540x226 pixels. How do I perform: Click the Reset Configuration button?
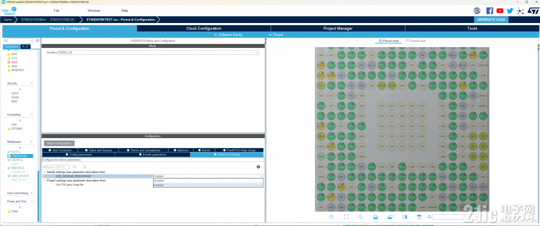point(59,143)
